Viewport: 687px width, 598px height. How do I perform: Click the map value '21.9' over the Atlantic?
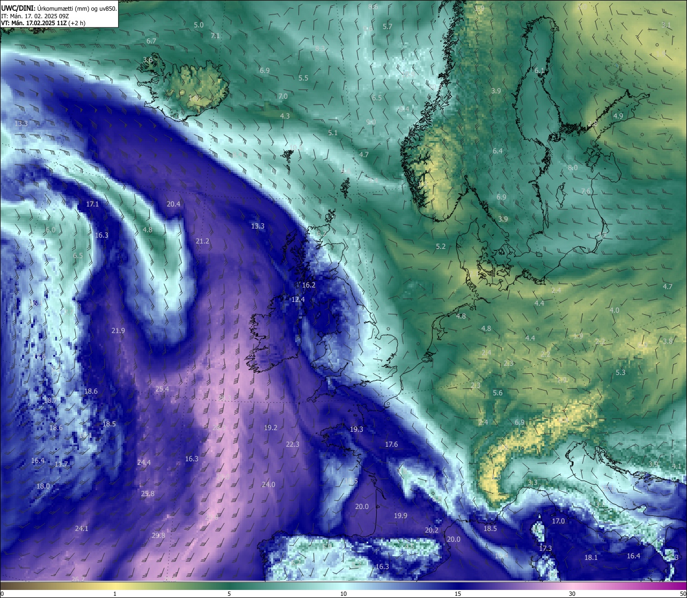click(118, 330)
